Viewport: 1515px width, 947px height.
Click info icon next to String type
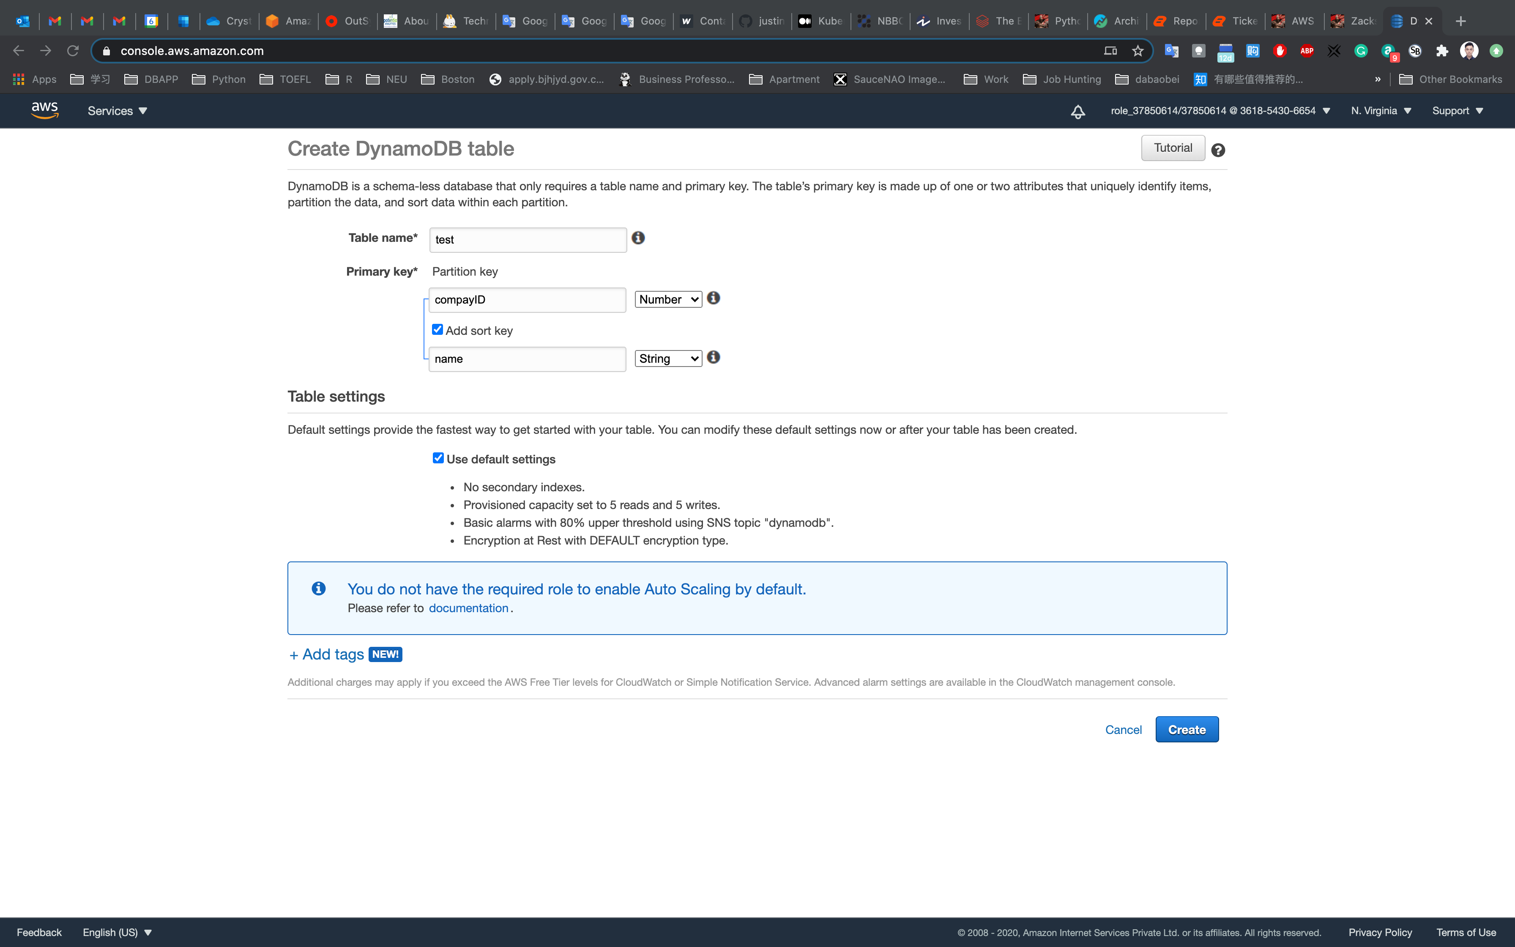[713, 358]
